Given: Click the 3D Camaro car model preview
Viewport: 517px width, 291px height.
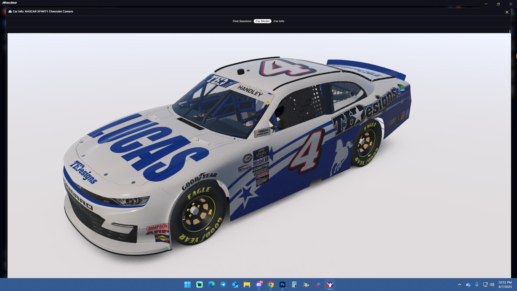Looking at the screenshot, I should click(x=237, y=156).
